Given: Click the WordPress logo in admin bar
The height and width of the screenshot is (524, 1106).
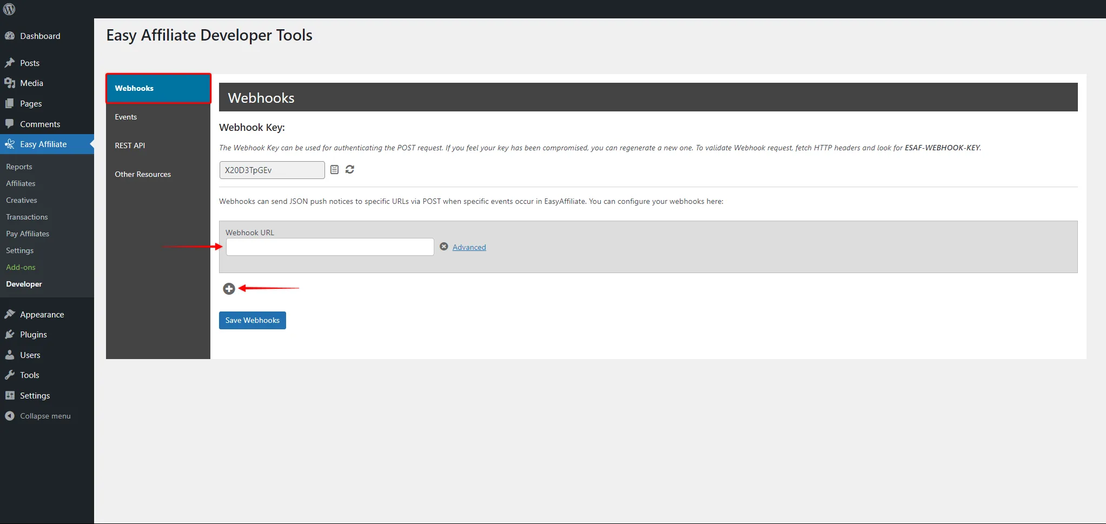Looking at the screenshot, I should (9, 9).
